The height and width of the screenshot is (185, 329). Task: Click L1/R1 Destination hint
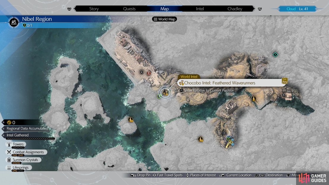(x=269, y=175)
